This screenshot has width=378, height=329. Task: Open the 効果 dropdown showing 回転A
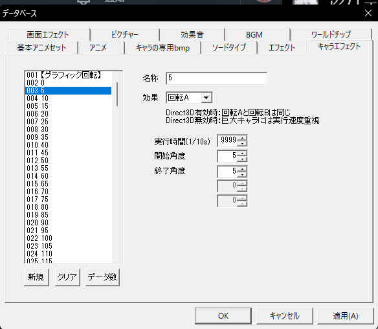tap(189, 98)
